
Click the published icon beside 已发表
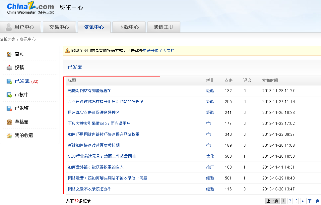[x=9, y=81]
